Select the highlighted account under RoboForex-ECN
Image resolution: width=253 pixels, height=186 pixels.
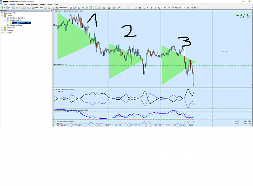(21, 23)
